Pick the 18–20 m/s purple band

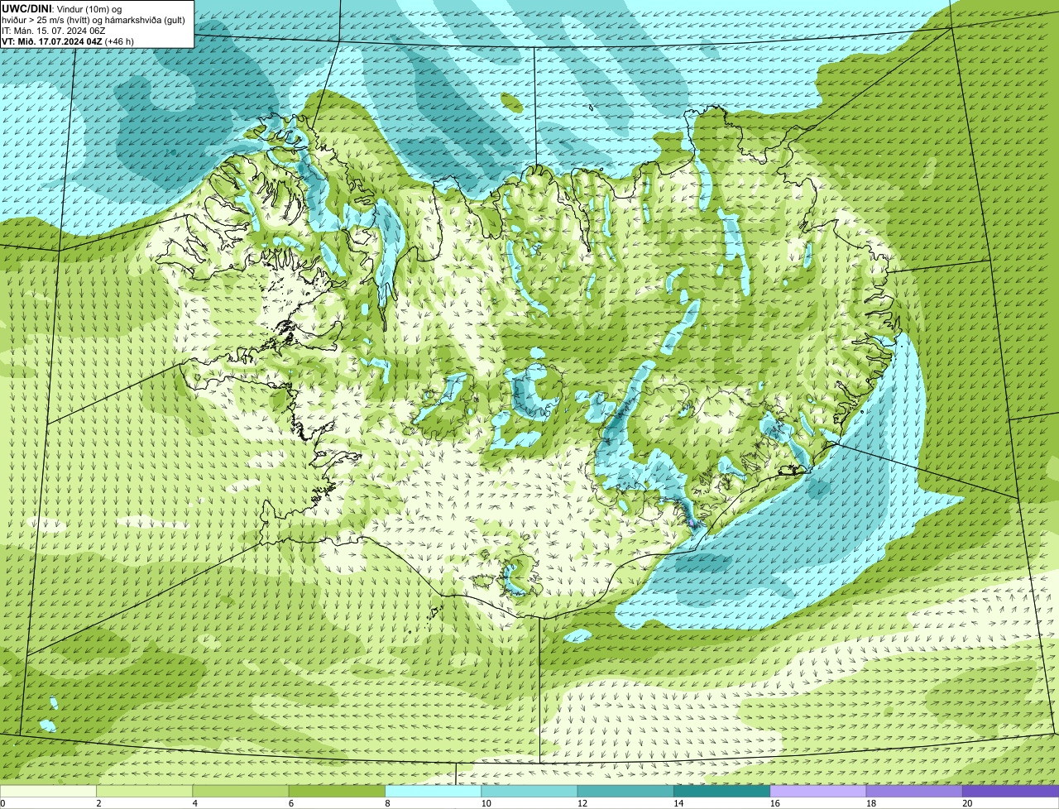click(x=914, y=791)
